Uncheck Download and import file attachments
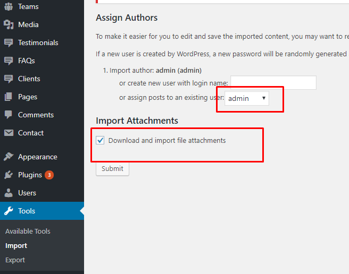Viewport: 349px width, 274px height. 100,141
